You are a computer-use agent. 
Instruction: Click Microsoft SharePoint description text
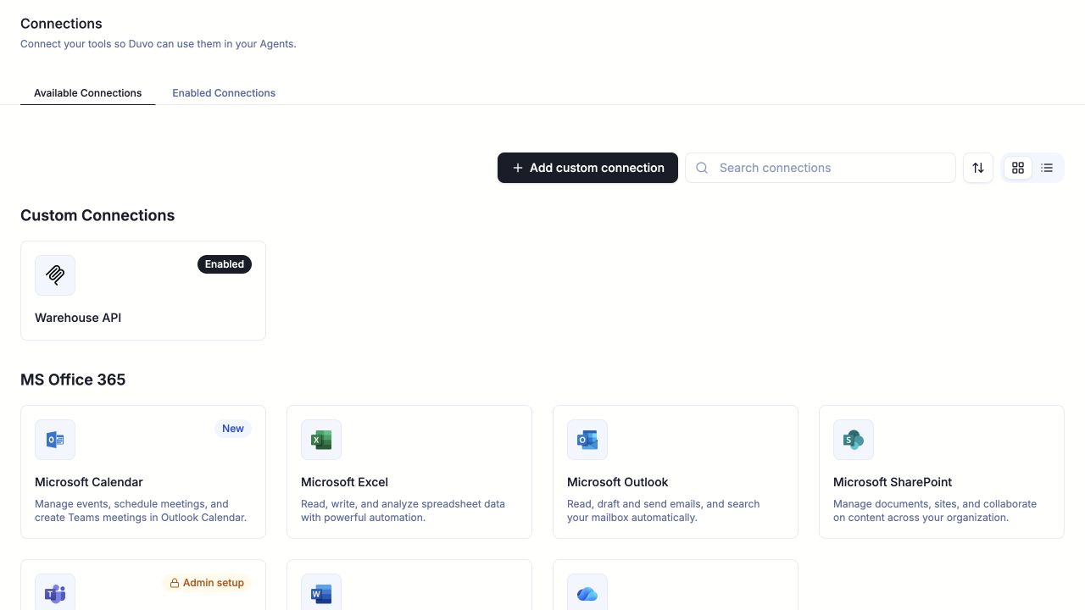point(935,511)
